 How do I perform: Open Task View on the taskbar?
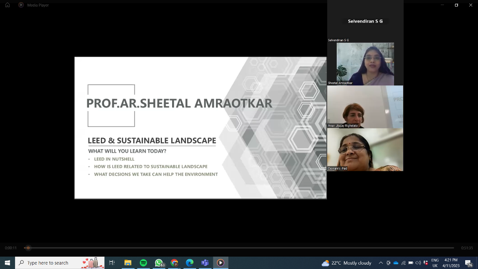pos(112,263)
